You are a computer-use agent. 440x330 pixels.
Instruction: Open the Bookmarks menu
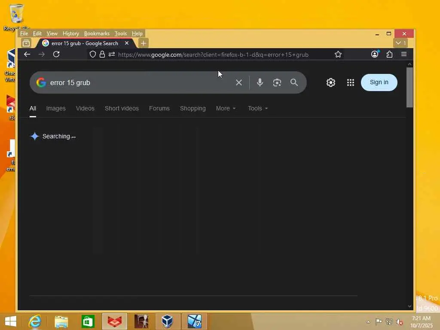97,34
